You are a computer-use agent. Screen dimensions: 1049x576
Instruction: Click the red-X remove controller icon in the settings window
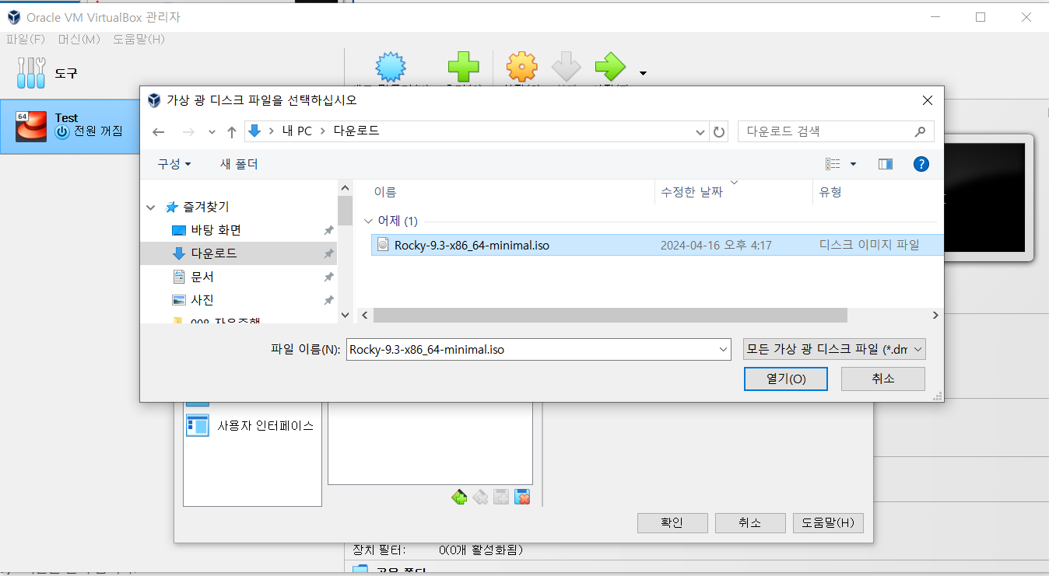click(522, 497)
